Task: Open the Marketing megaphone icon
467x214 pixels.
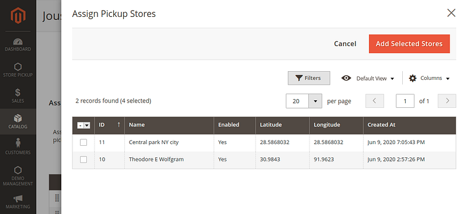Action: coord(18,198)
